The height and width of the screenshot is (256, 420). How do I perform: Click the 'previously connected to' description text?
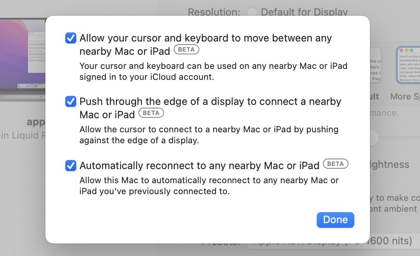[x=209, y=186]
